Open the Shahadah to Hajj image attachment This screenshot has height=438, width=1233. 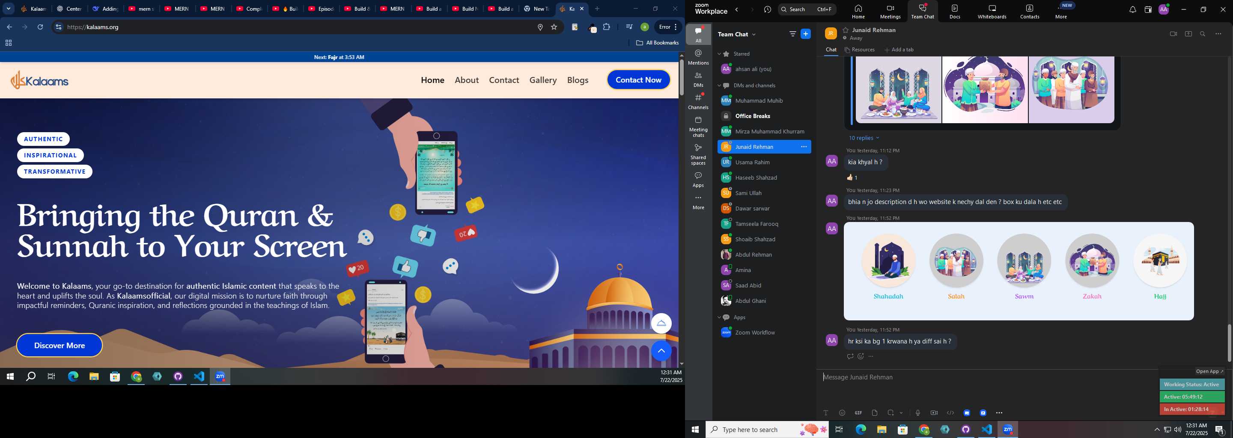click(x=1019, y=271)
